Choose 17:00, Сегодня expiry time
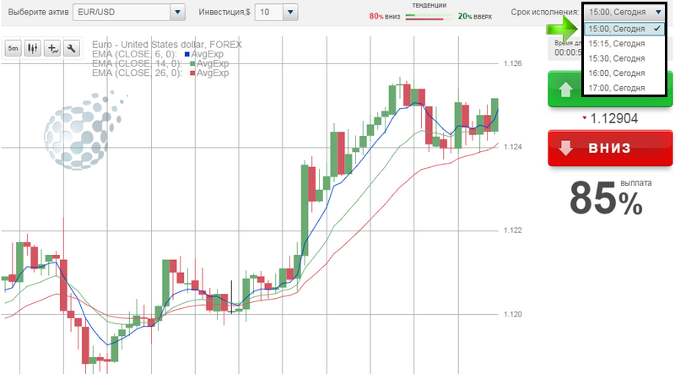This screenshot has height=374, width=675. pyautogui.click(x=617, y=88)
